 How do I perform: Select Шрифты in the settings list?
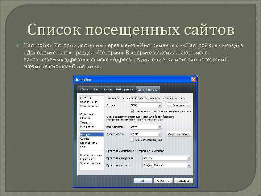tap(86, 118)
